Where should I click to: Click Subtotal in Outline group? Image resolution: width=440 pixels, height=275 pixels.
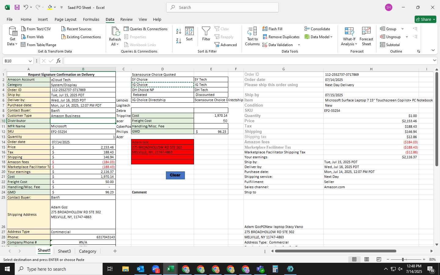coord(390,45)
